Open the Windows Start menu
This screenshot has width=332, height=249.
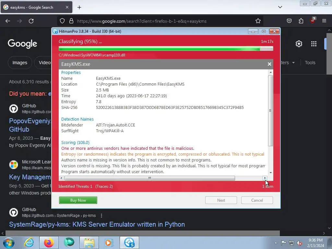9,243
